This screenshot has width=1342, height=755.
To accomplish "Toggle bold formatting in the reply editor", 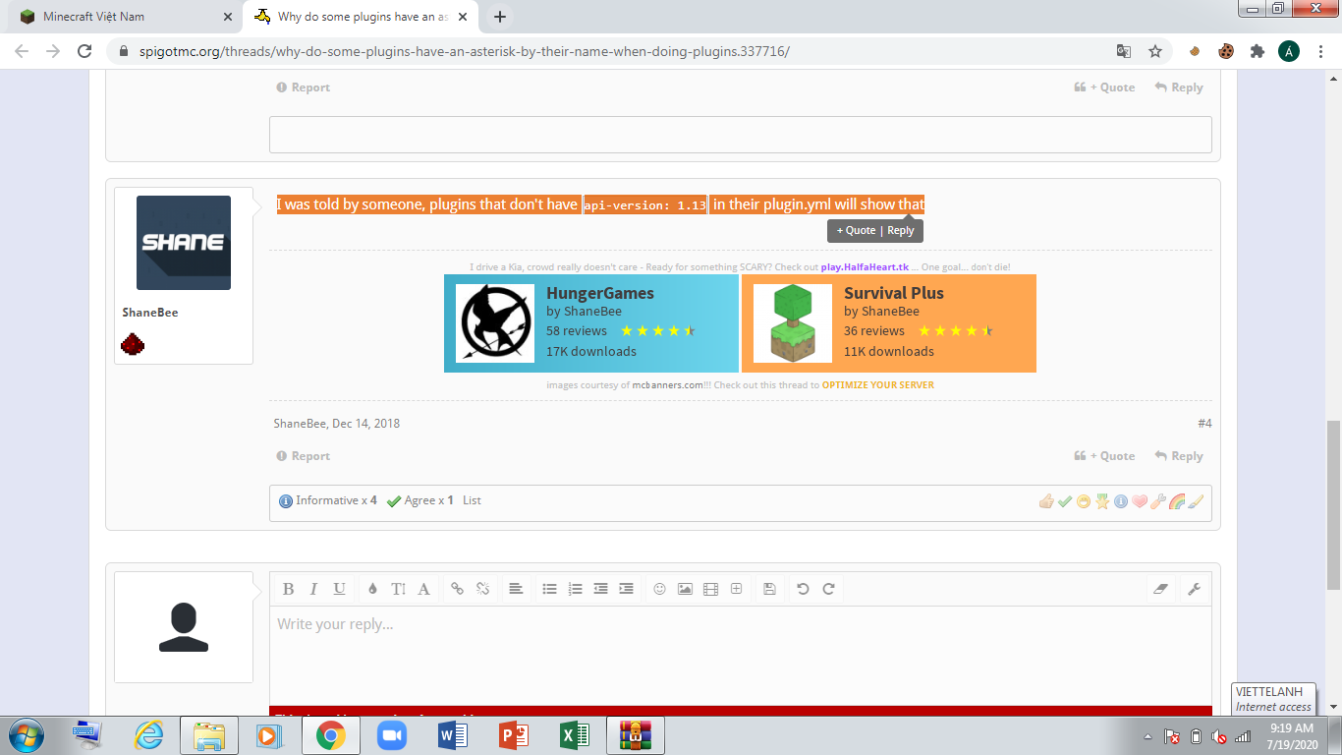I will coord(288,589).
